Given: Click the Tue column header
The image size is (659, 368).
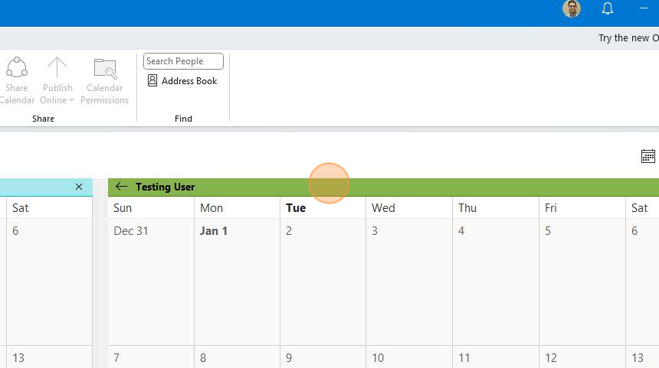Looking at the screenshot, I should [296, 208].
